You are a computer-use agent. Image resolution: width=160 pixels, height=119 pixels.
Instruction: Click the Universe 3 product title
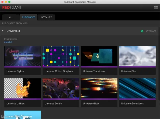pyautogui.click(x=13, y=31)
